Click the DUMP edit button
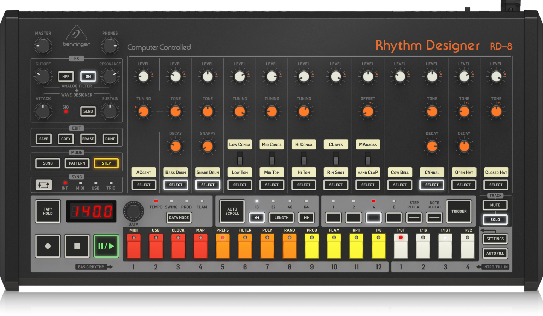Screen dimensions: 543x316 pos(110,139)
